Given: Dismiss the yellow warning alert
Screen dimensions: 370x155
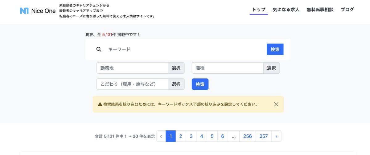Looking at the screenshot, I should [276, 104].
